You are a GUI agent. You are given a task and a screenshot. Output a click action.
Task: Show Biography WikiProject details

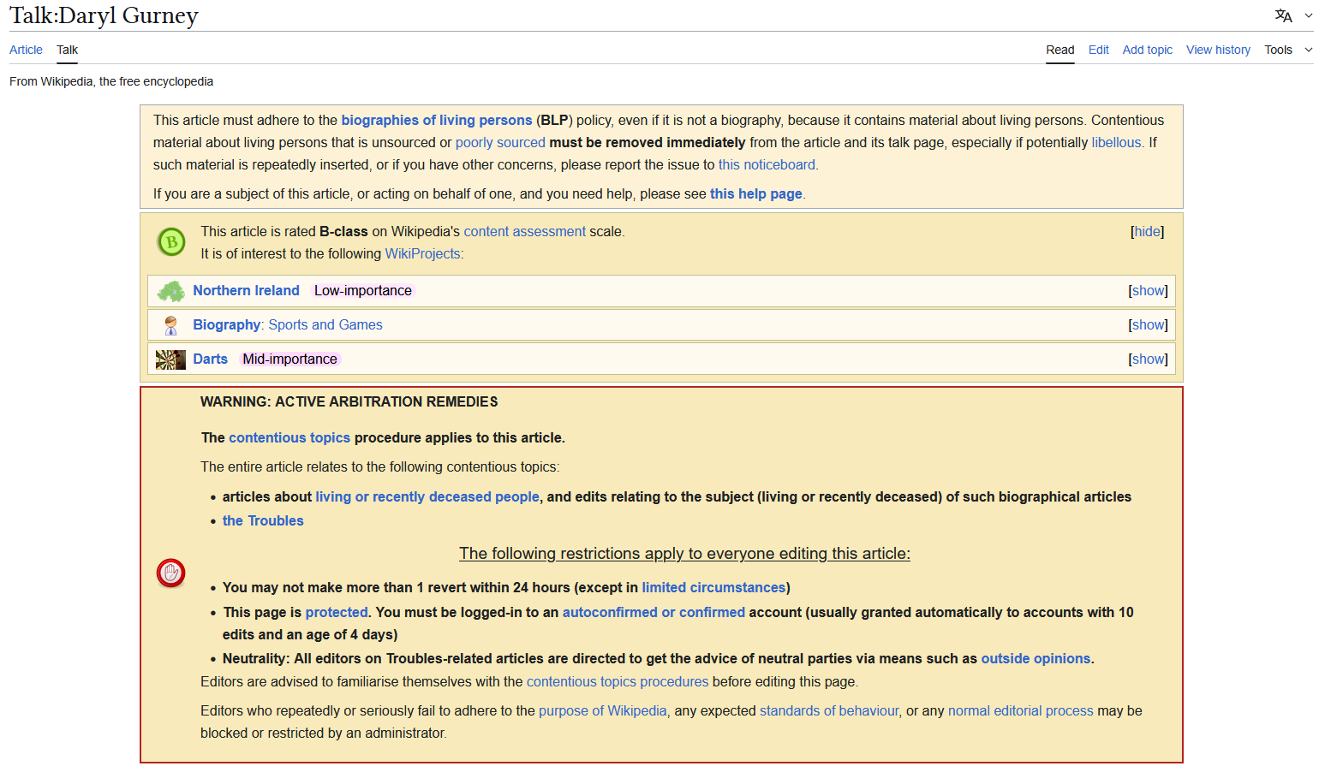coord(1148,325)
